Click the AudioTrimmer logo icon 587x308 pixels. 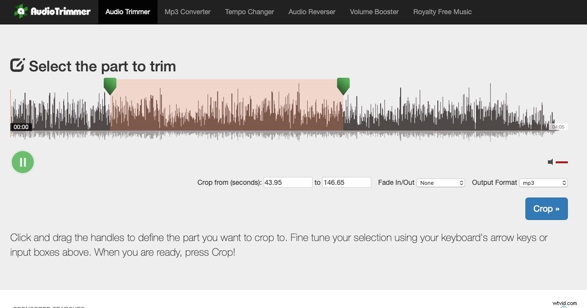coord(22,11)
